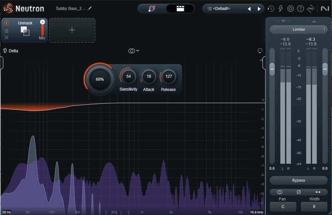Click the Attack knob showing 18

(x=149, y=76)
